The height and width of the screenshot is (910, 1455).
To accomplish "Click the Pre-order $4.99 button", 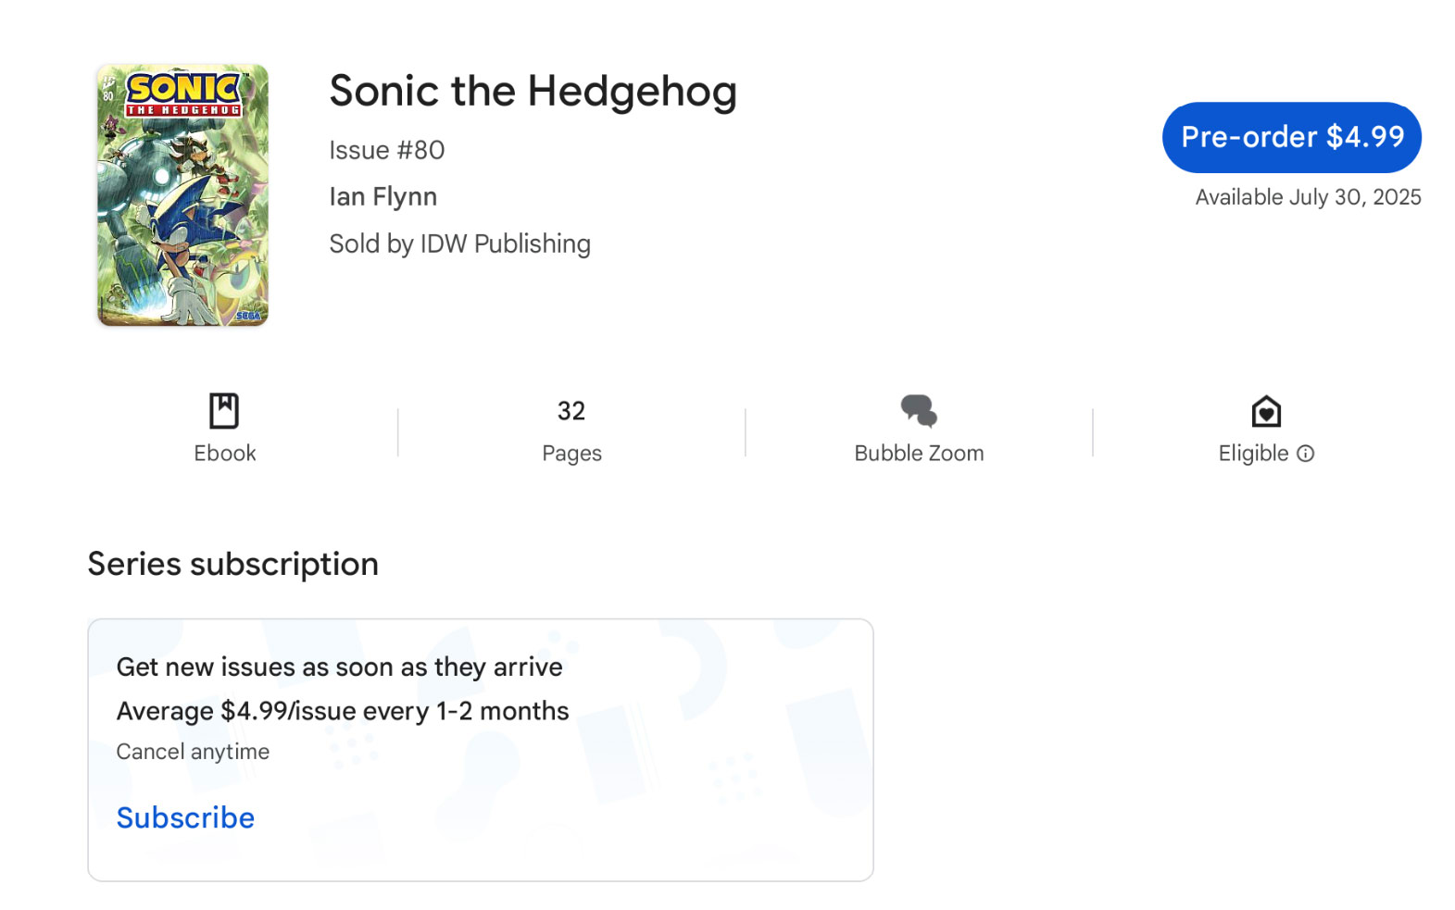I will coord(1292,137).
